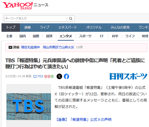Select the 国際 category

[36, 36]
